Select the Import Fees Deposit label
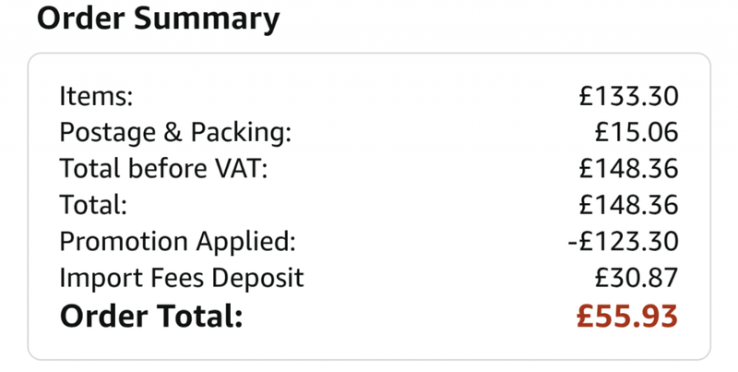Image resolution: width=738 pixels, height=372 pixels. 182,278
